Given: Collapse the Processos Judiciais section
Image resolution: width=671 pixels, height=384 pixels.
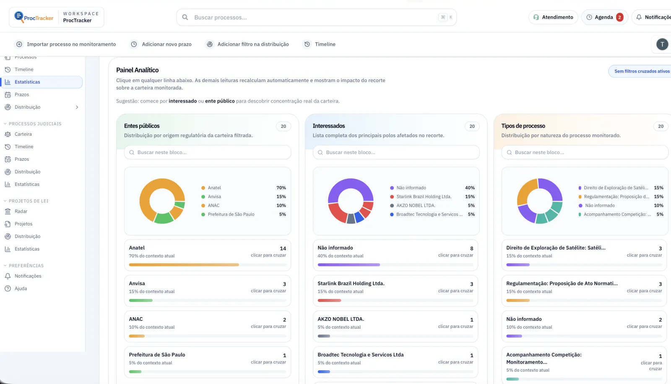Looking at the screenshot, I should [x=33, y=124].
